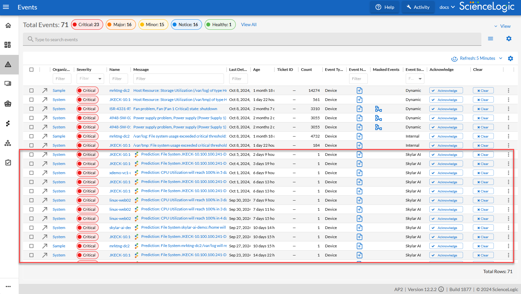Open the info icon next to Version 12.2.2
Screen dimensions: 521x294
point(441,289)
